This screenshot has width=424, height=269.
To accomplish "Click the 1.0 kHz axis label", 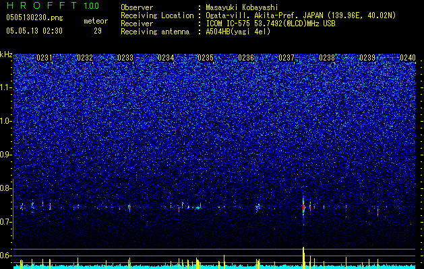I will 6,121.
